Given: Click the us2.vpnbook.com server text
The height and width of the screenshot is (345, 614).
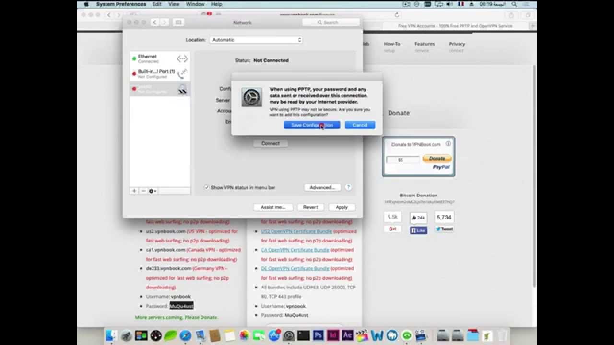Looking at the screenshot, I should click(x=165, y=231).
